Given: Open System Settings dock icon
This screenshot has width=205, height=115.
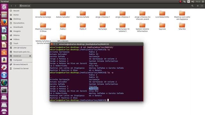Looking at the screenshot, I should pyautogui.click(x=4, y=67).
